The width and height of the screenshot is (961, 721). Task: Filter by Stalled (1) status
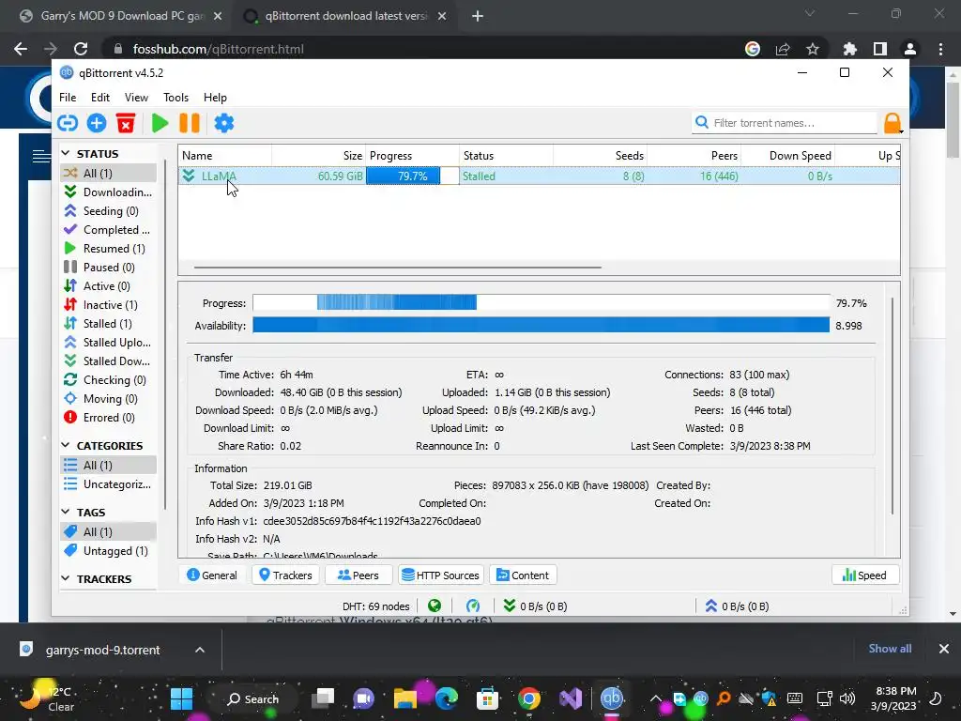point(109,324)
